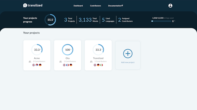Screen dimensions: 197x110
Task: Open the Documentation link
Action: point(115,6)
